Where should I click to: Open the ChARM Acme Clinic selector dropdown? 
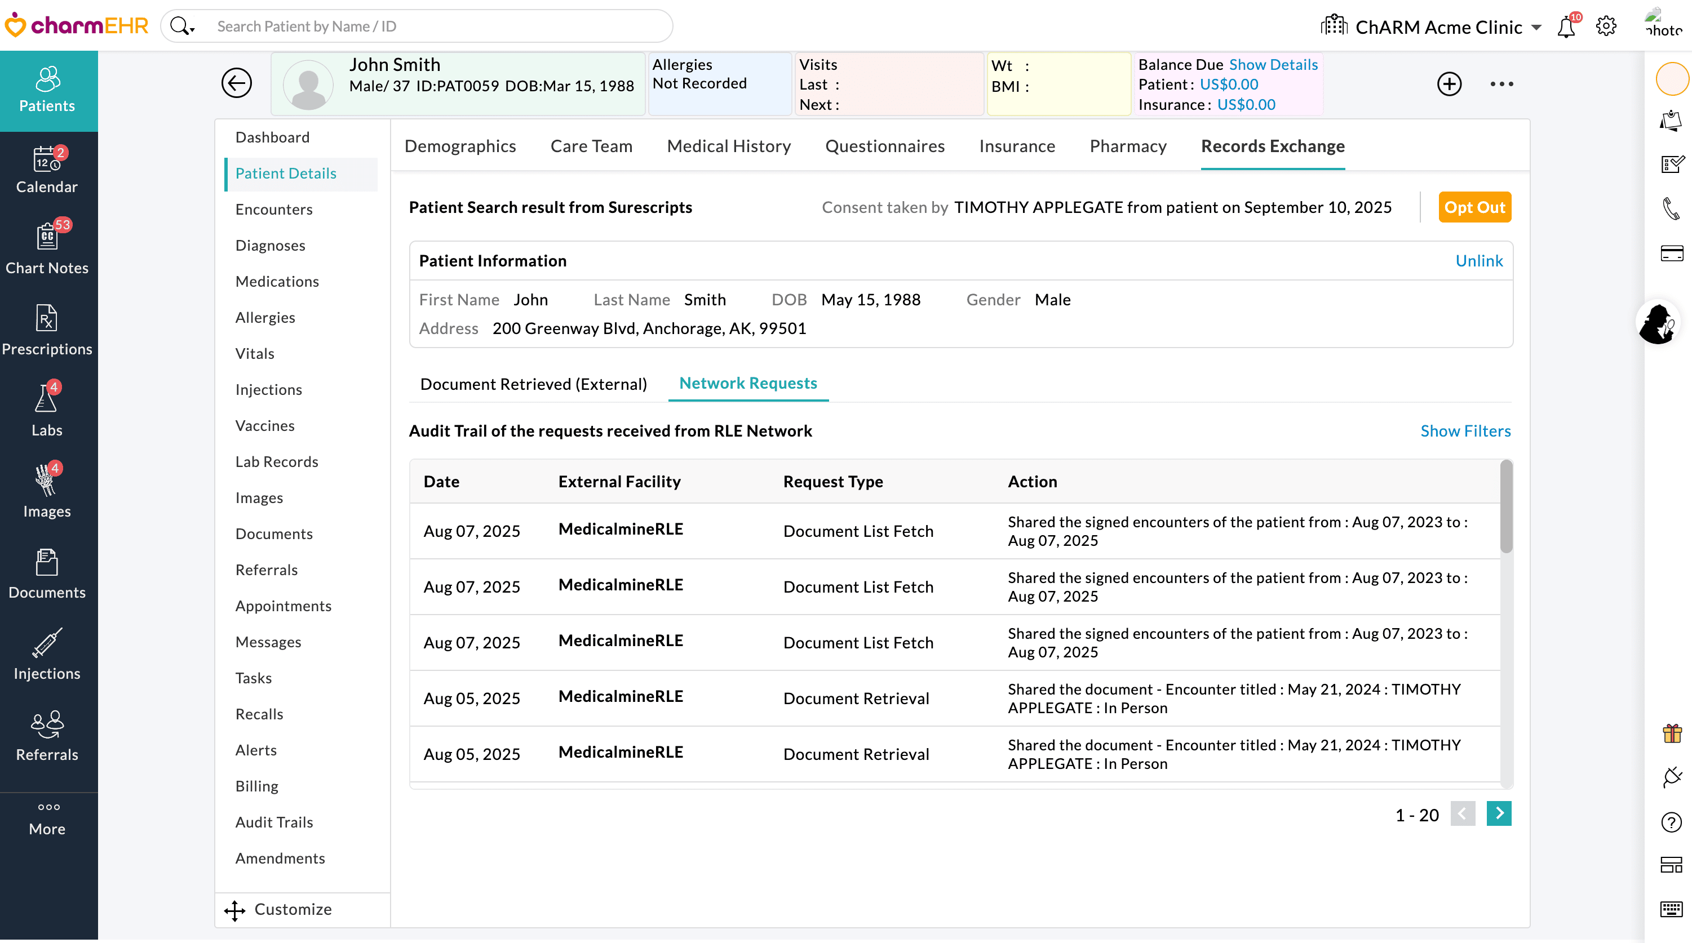click(1537, 27)
